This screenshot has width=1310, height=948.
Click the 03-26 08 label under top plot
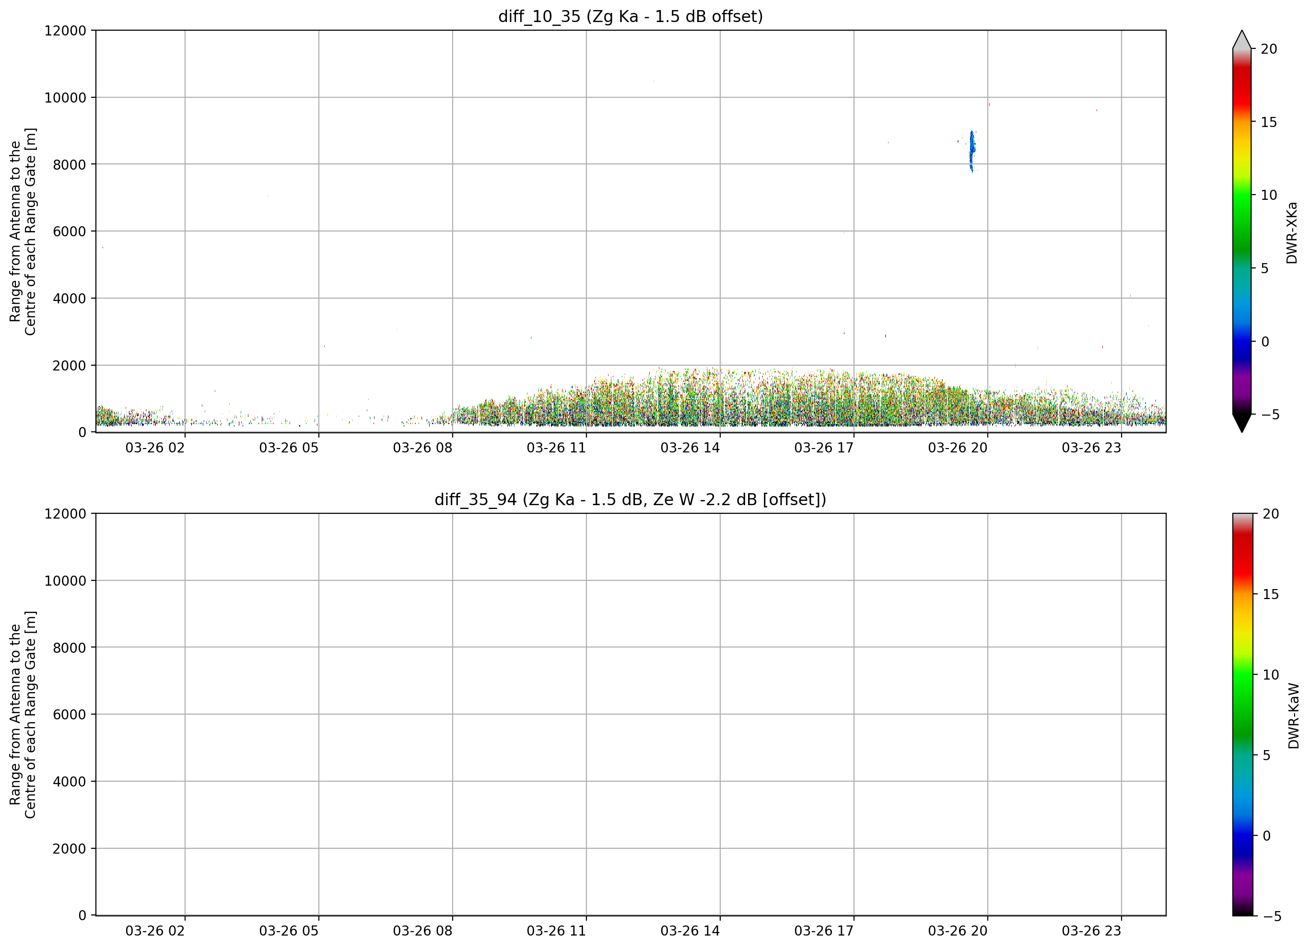coord(423,448)
